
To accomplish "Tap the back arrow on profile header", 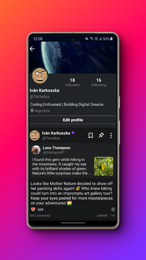I will [32, 49].
